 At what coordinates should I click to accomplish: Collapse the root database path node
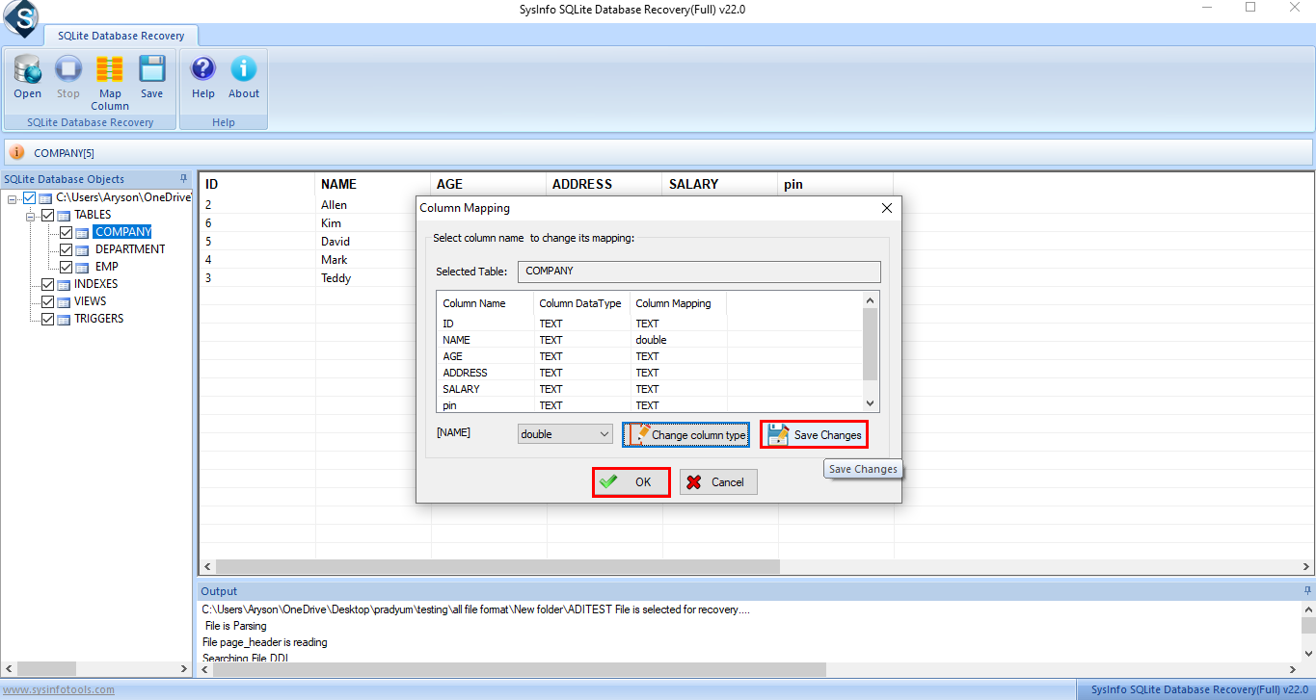point(12,198)
